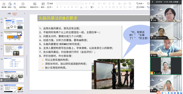The width and height of the screenshot is (183, 94).
Task: Start slideshow with 当页开始 play icon
Action: pyautogui.click(x=23, y=4)
